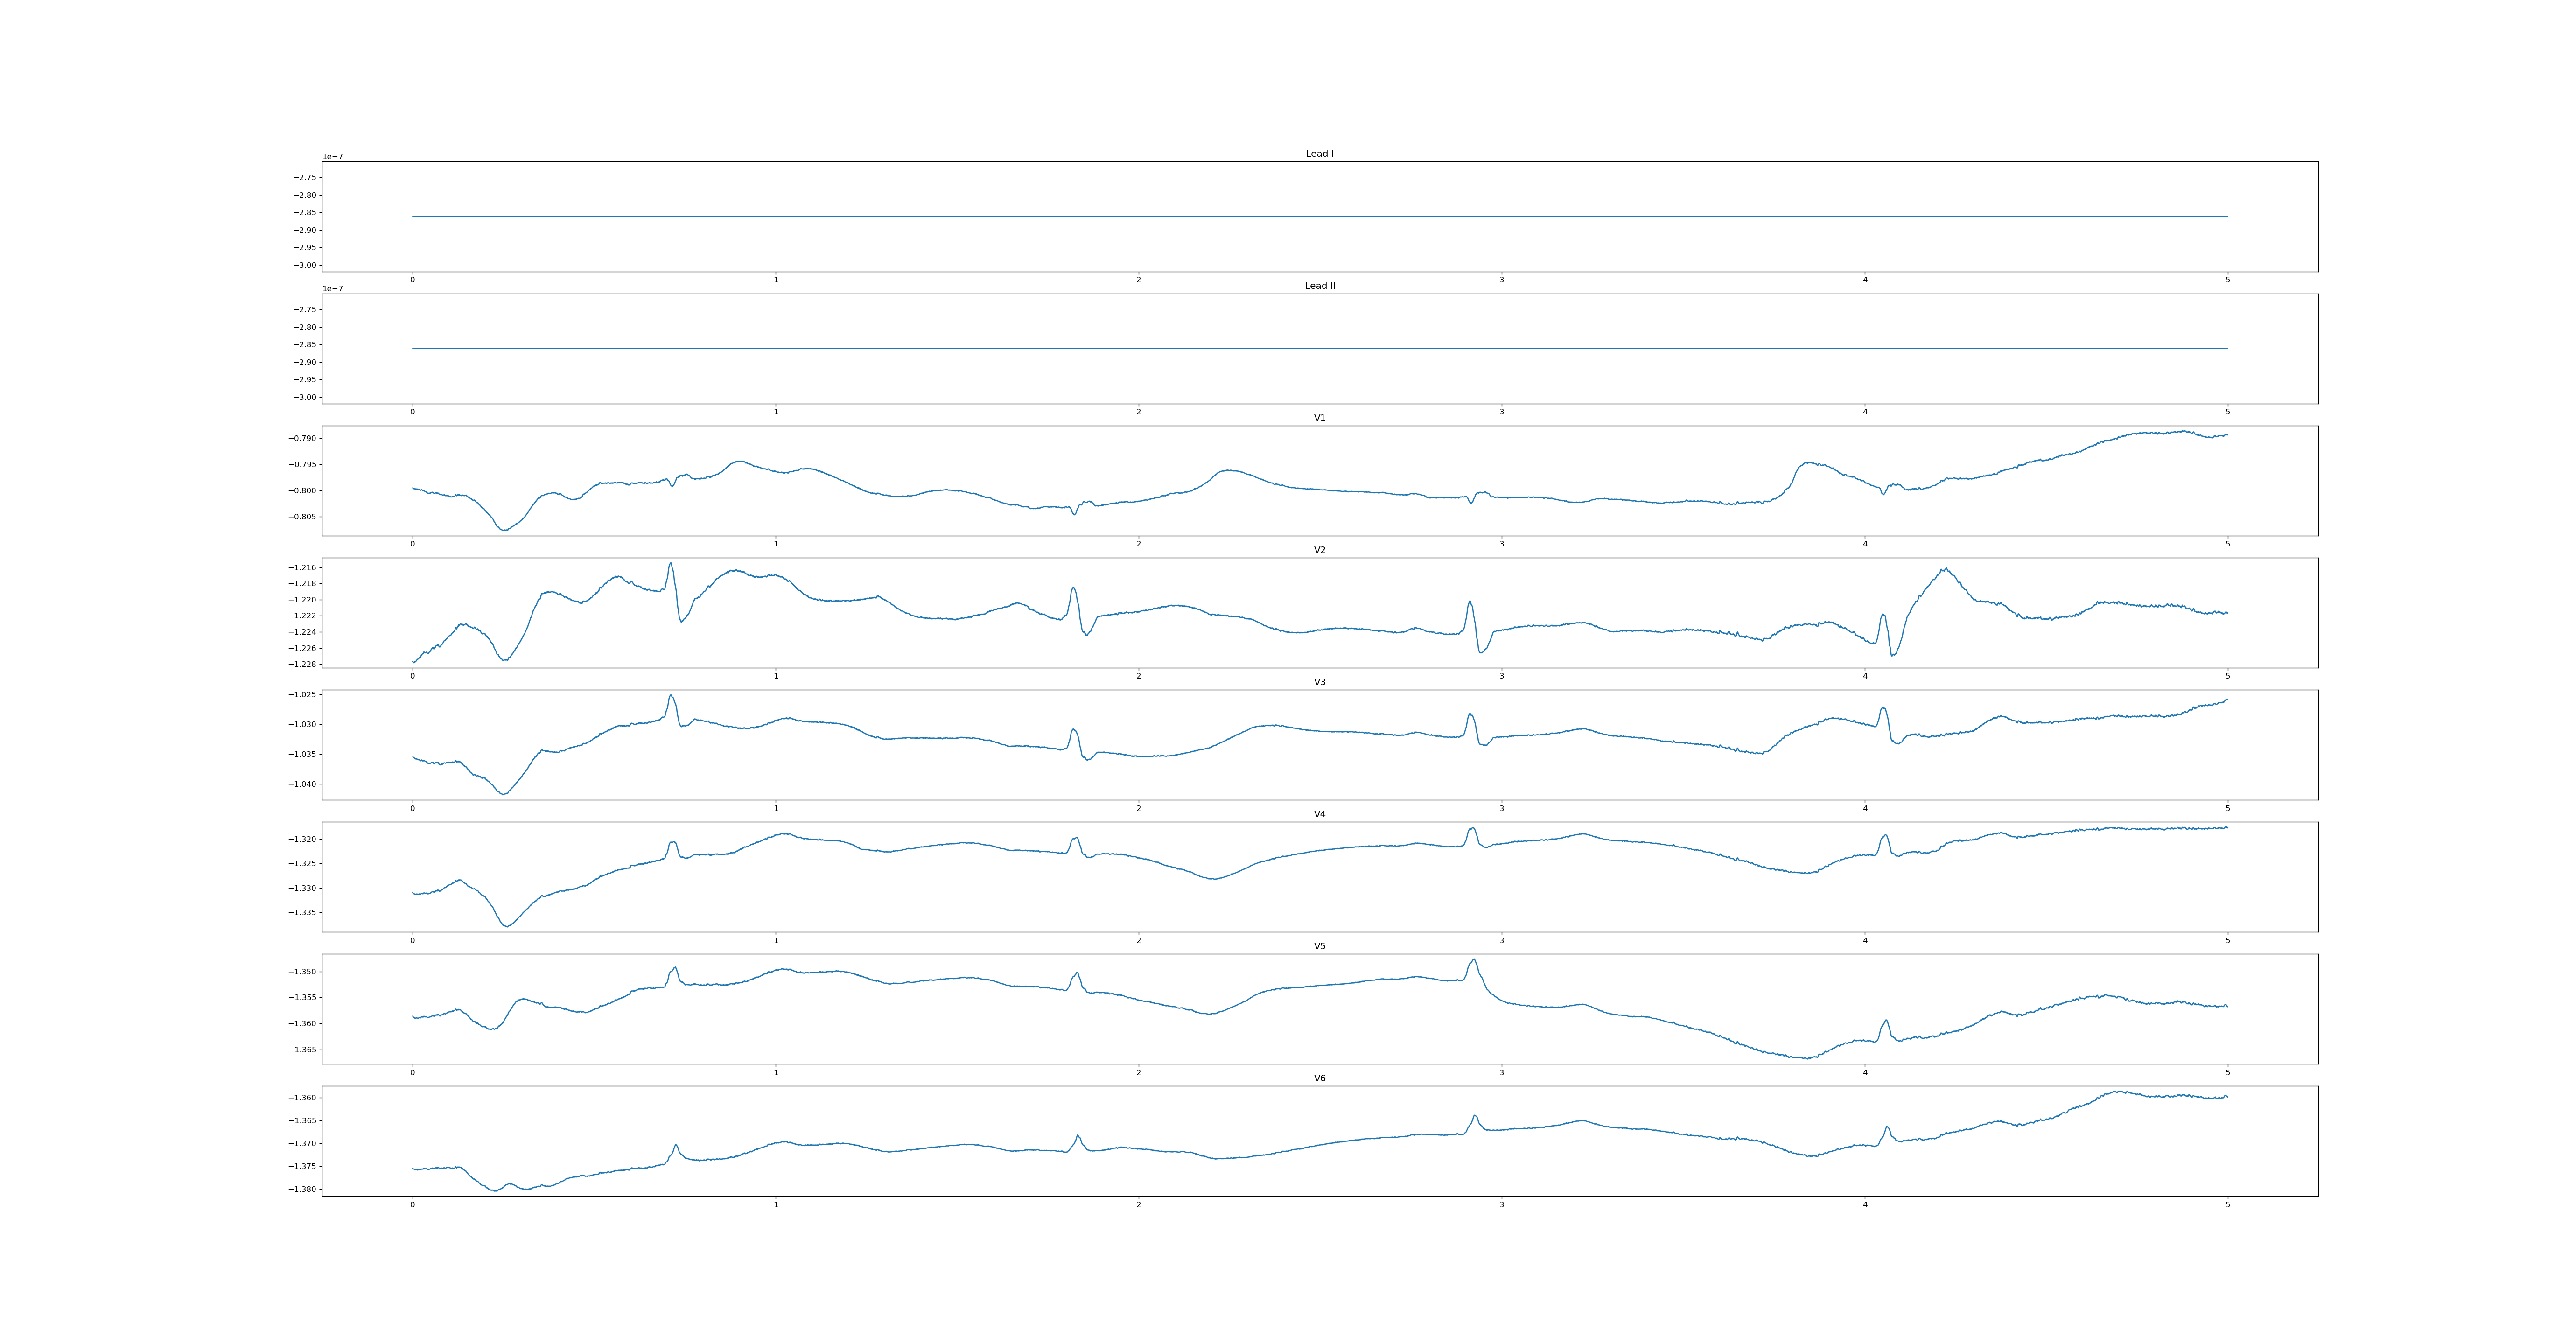Click the −1.365 y-axis tick on V5
Image resolution: width=2576 pixels, height=1344 pixels.
click(x=303, y=1050)
